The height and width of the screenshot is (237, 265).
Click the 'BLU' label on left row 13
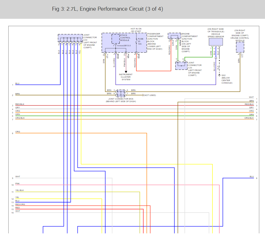[17, 201]
